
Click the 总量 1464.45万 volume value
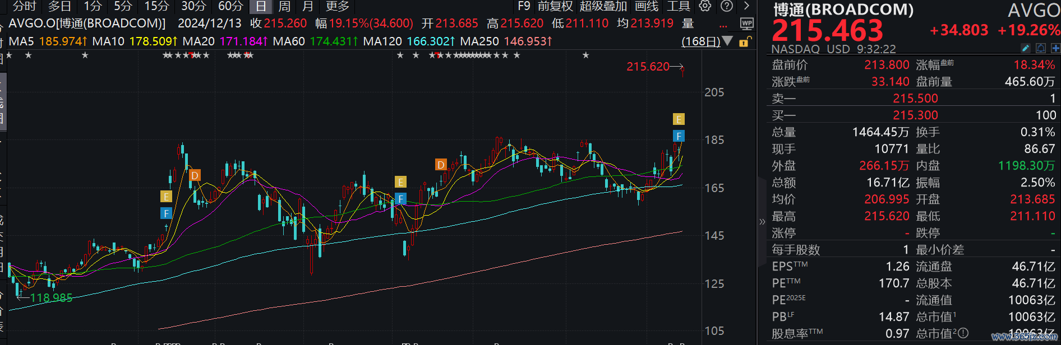pyautogui.click(x=880, y=132)
